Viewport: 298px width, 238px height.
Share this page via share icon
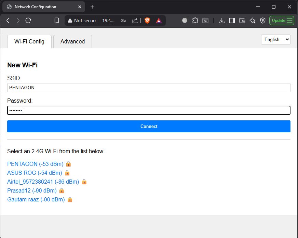135,21
